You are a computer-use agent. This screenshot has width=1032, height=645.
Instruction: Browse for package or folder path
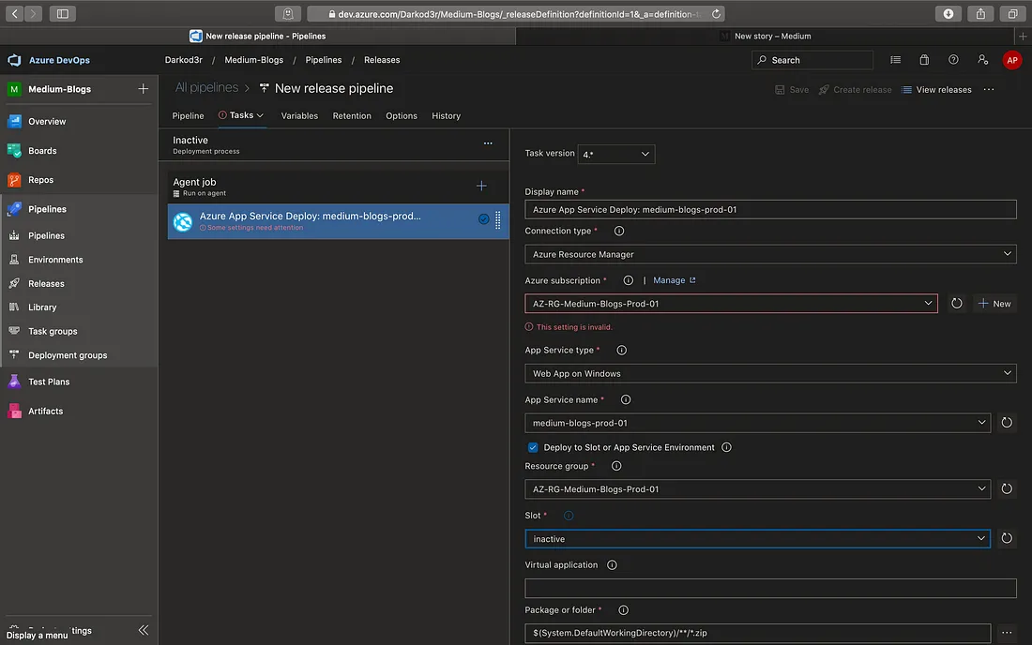tap(1007, 633)
